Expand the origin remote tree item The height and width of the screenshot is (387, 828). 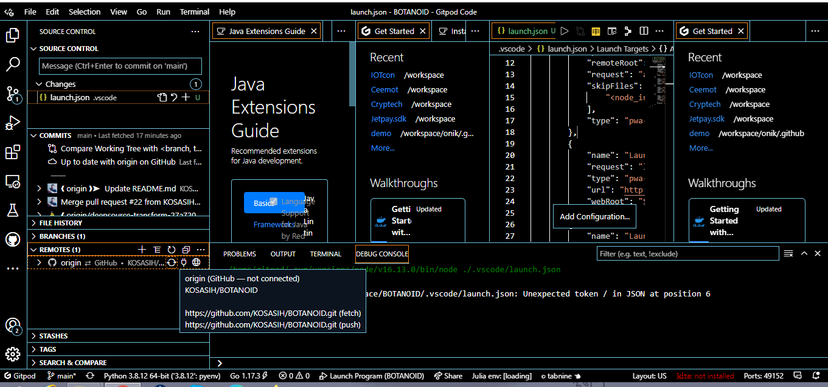(40, 262)
